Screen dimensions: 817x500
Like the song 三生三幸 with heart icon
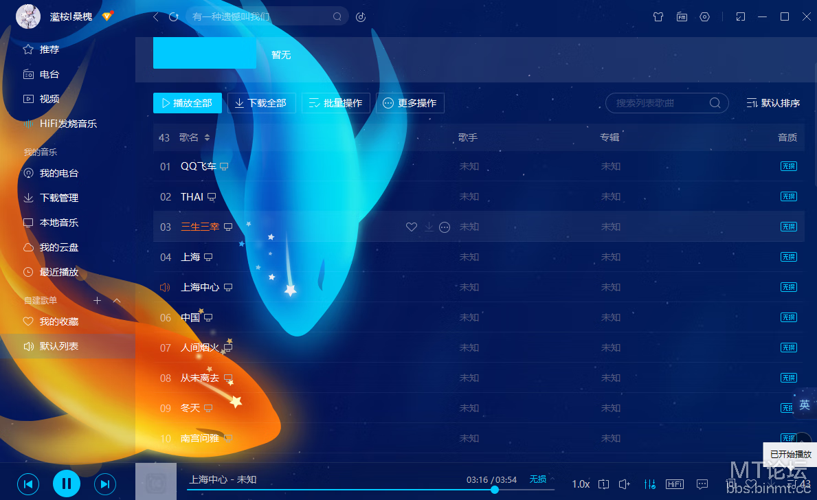pos(412,227)
